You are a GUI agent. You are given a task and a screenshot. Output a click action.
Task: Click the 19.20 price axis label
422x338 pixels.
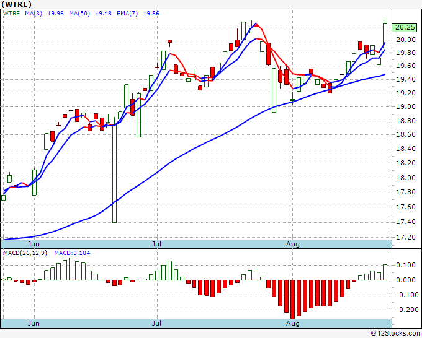(406, 93)
